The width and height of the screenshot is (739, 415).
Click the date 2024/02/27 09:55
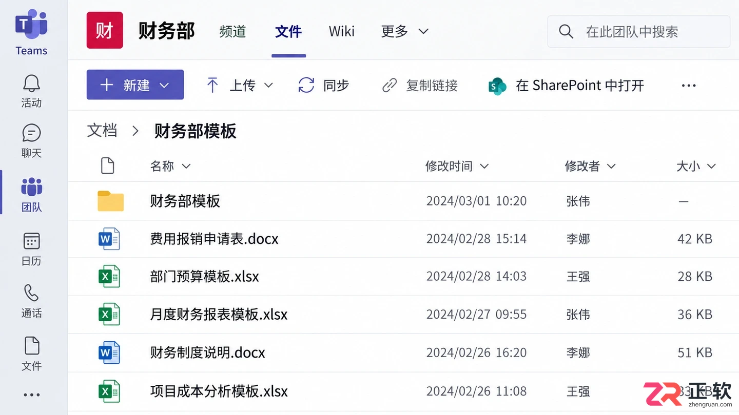coord(476,315)
